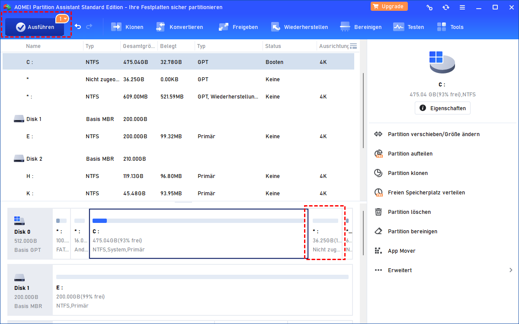The image size is (519, 324).
Task: Click the undo arrow icon
Action: tap(78, 27)
